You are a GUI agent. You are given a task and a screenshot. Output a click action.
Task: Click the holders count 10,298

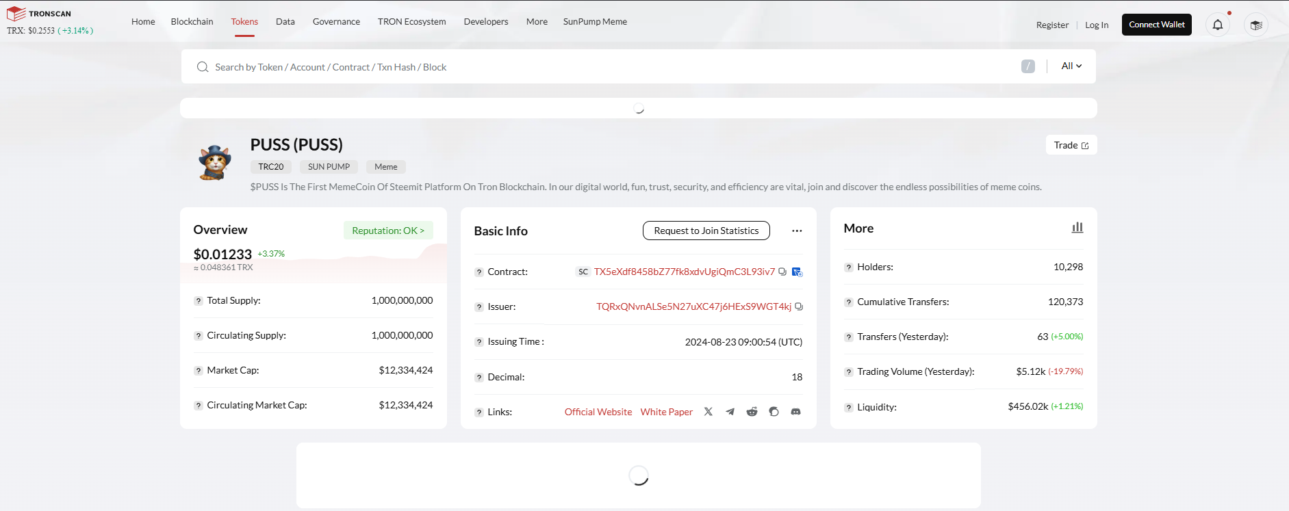1068,267
